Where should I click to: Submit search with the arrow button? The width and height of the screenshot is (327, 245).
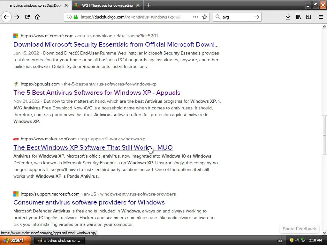(257, 17)
